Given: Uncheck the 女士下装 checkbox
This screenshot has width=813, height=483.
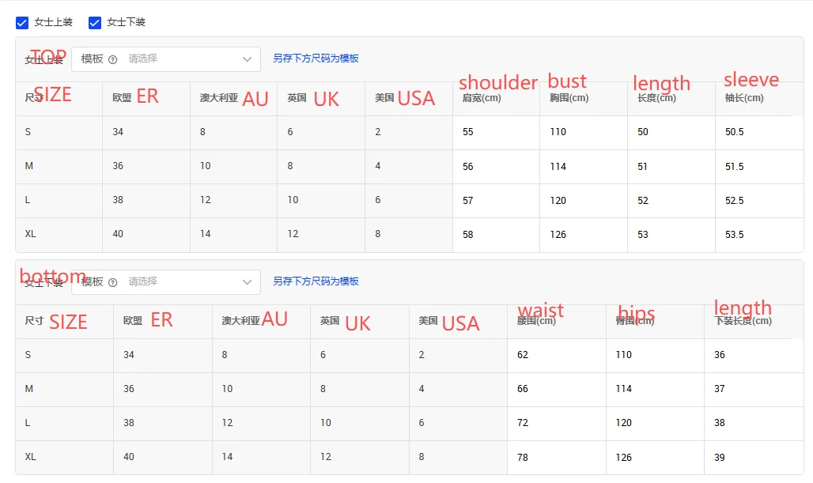Looking at the screenshot, I should point(95,23).
